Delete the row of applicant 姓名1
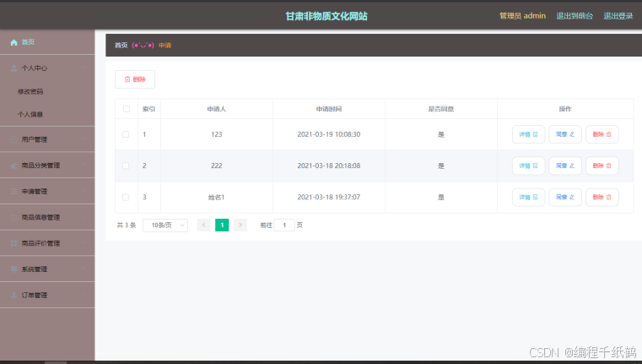The width and height of the screenshot is (642, 364). [602, 197]
